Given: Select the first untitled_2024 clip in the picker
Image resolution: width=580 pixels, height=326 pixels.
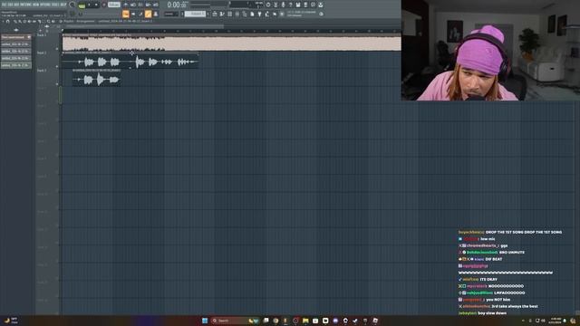Looking at the screenshot, I should pos(16,44).
